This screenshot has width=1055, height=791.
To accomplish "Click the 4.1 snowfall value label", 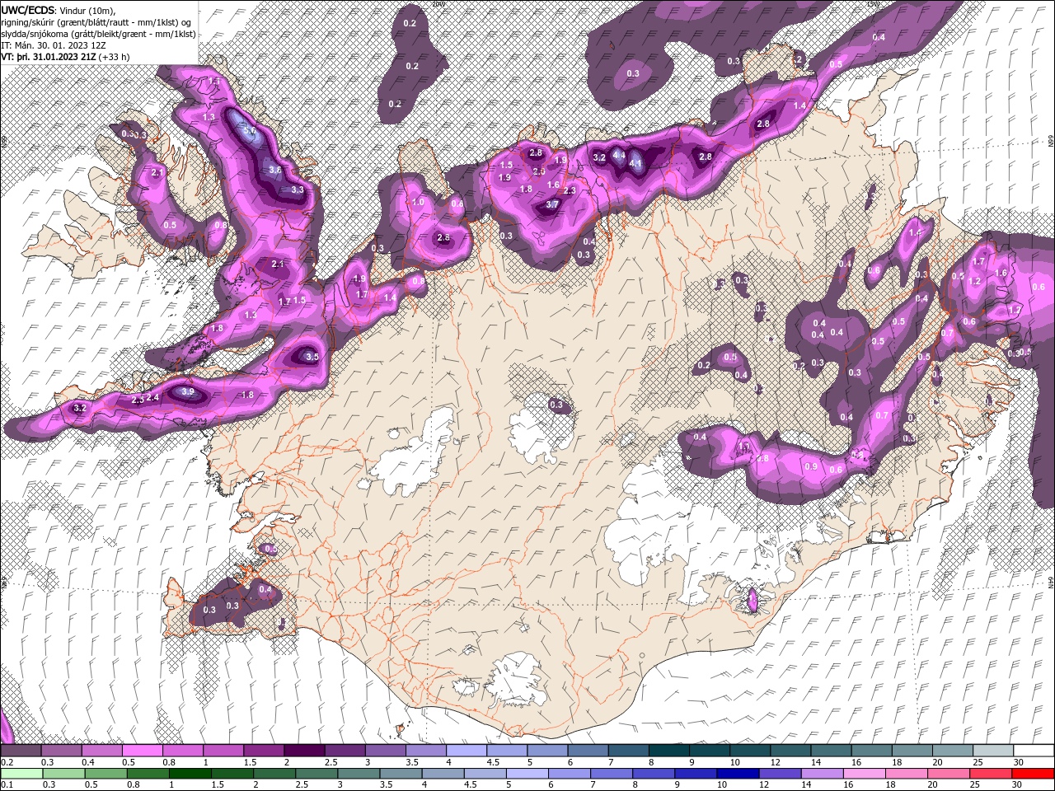I will [635, 163].
